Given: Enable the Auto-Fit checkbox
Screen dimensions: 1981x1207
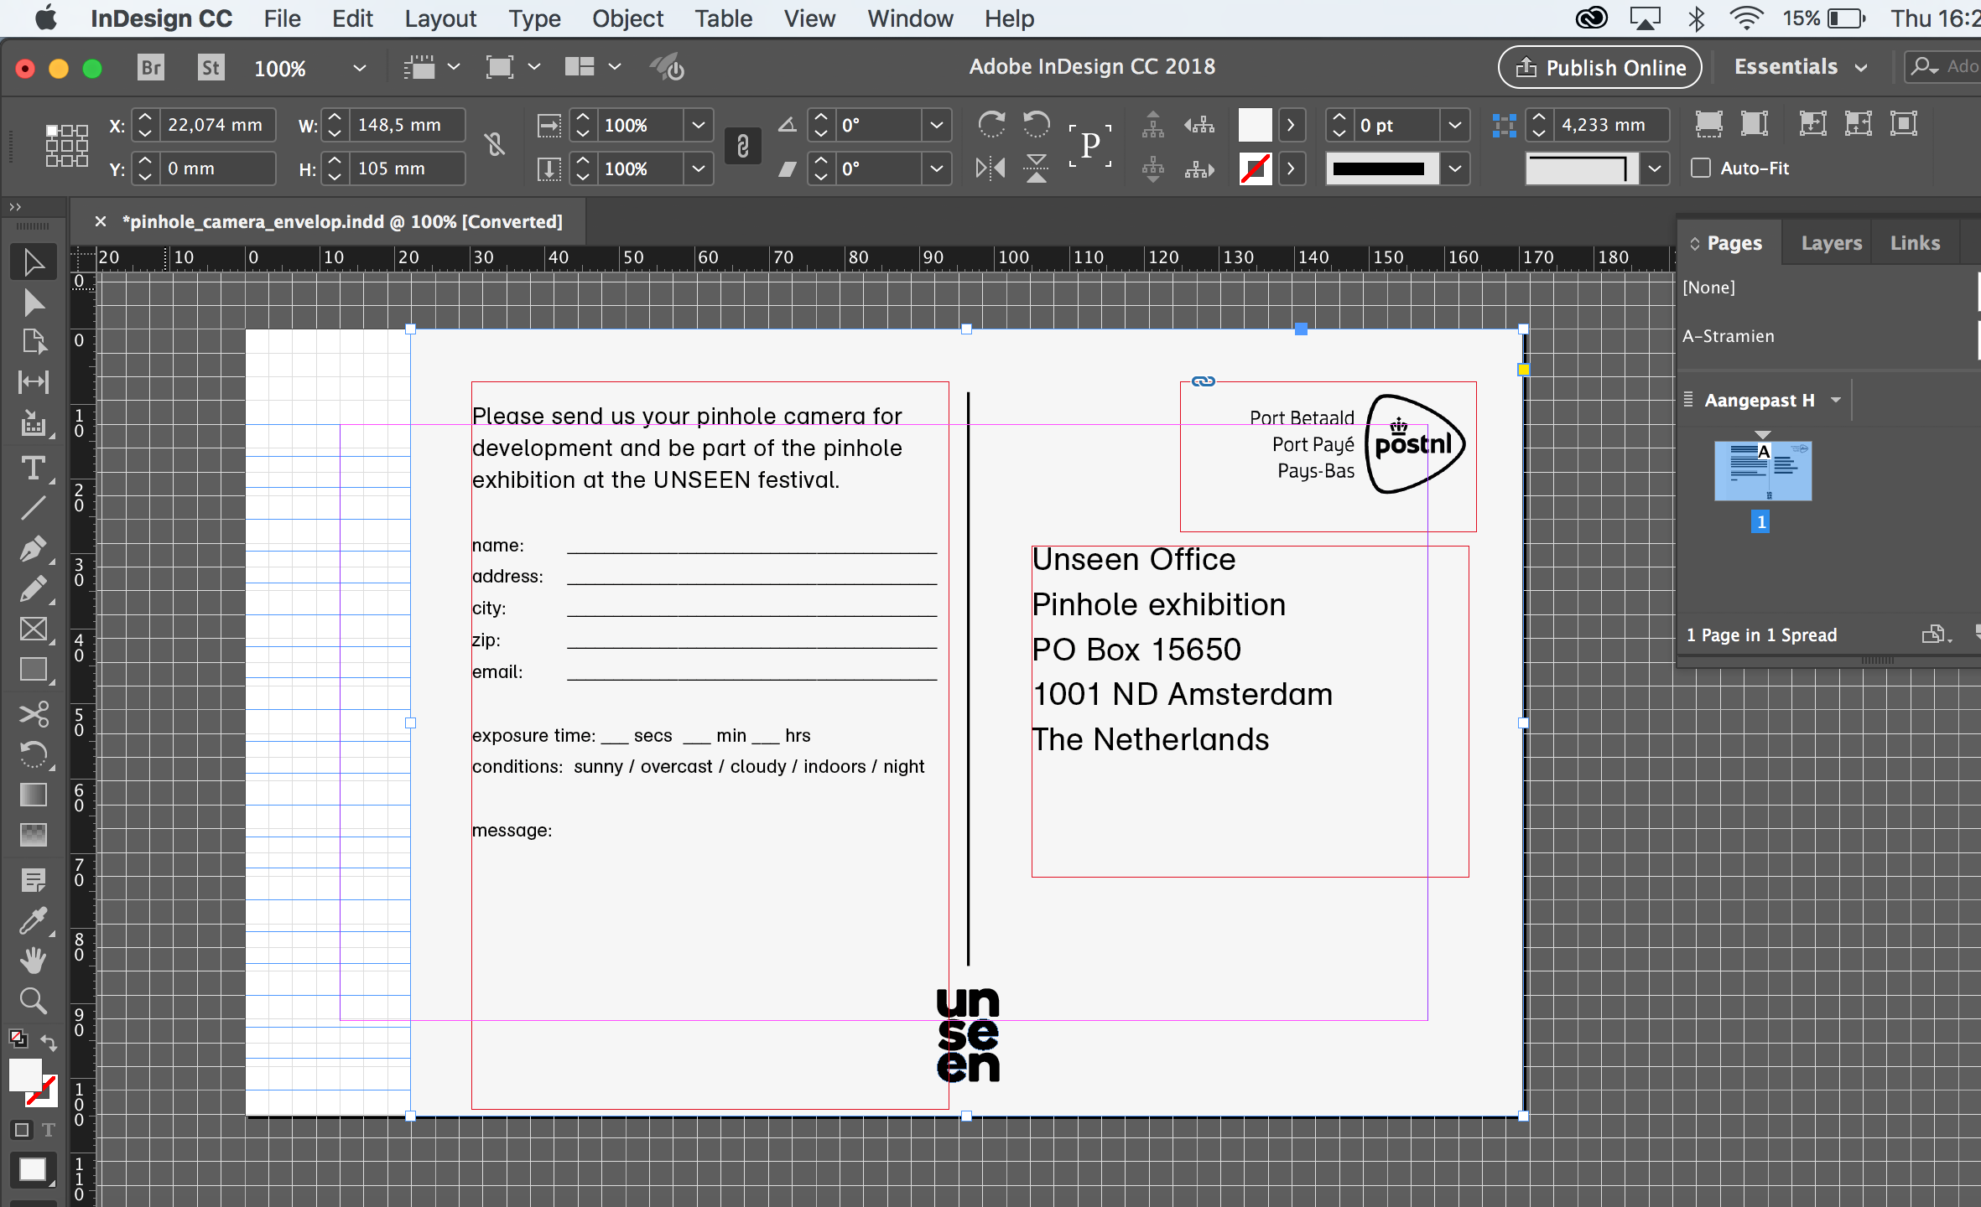Looking at the screenshot, I should 1701,168.
